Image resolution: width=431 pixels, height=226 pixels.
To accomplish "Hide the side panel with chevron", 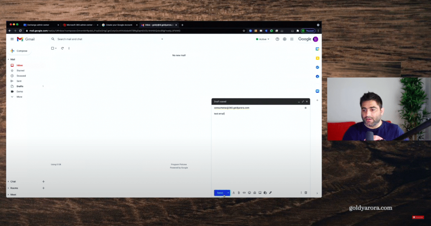I will coord(317,193).
